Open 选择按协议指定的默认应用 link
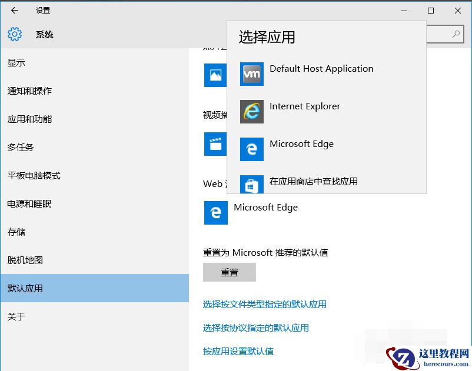The height and width of the screenshot is (371, 472). point(255,327)
